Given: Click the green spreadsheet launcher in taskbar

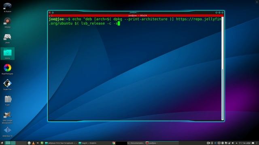Looking at the screenshot, I should (42, 143).
